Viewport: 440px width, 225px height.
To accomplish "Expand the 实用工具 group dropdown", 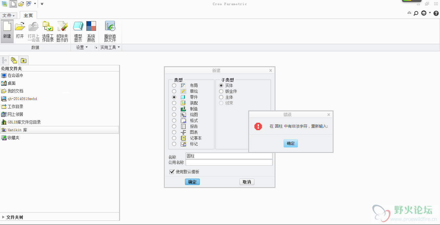I will 110,47.
